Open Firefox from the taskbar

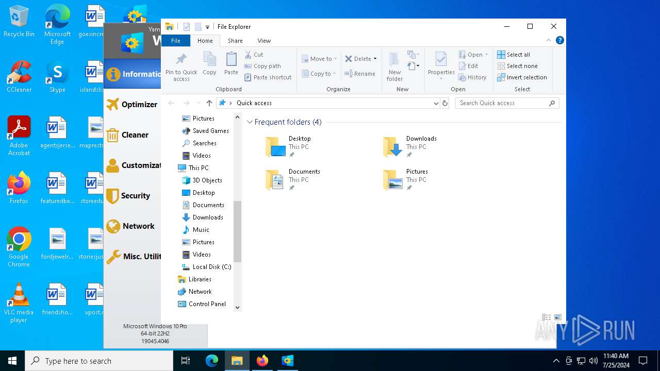(x=262, y=361)
